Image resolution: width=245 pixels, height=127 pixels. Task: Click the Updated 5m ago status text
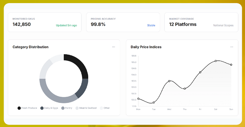[x=66, y=25]
